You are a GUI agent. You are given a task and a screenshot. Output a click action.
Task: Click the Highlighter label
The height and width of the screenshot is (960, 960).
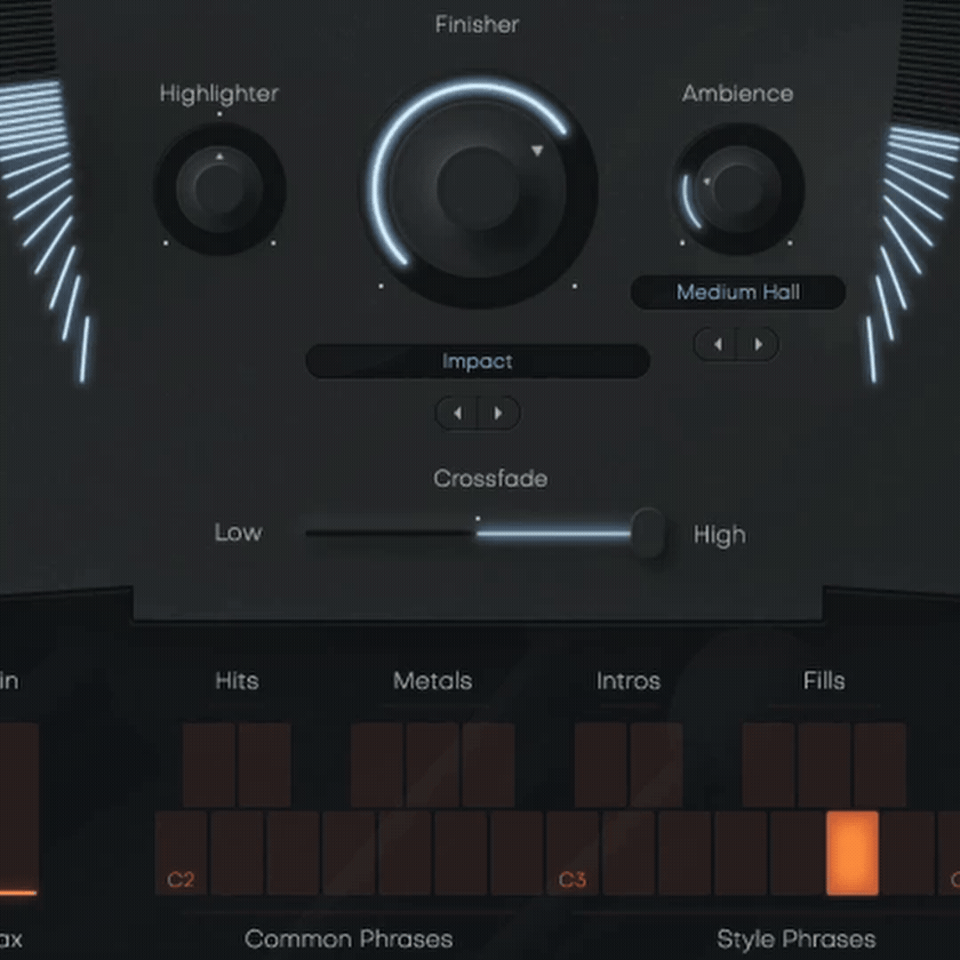coord(220,93)
